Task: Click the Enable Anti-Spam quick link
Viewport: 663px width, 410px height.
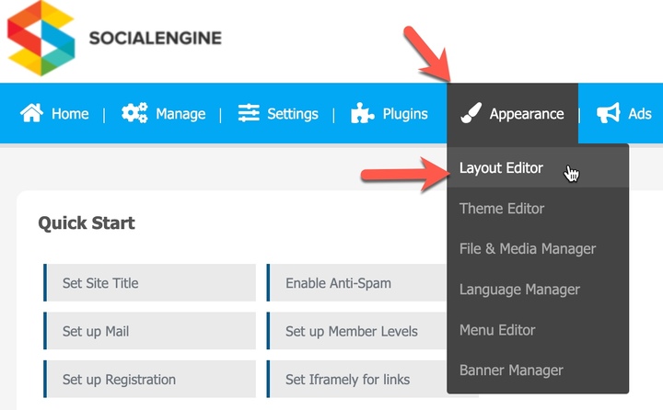Action: (357, 283)
